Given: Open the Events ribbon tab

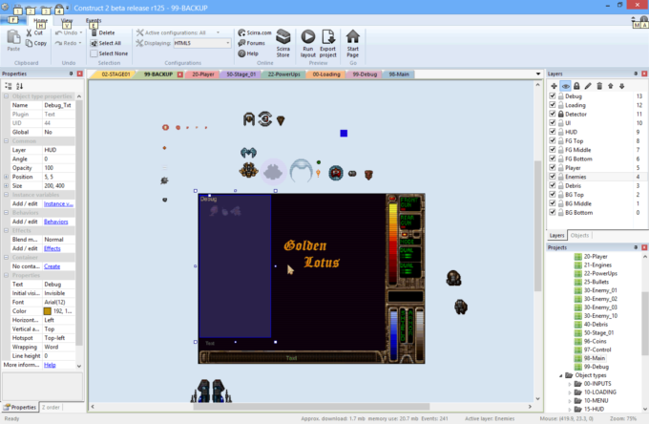Looking at the screenshot, I should 94,20.
